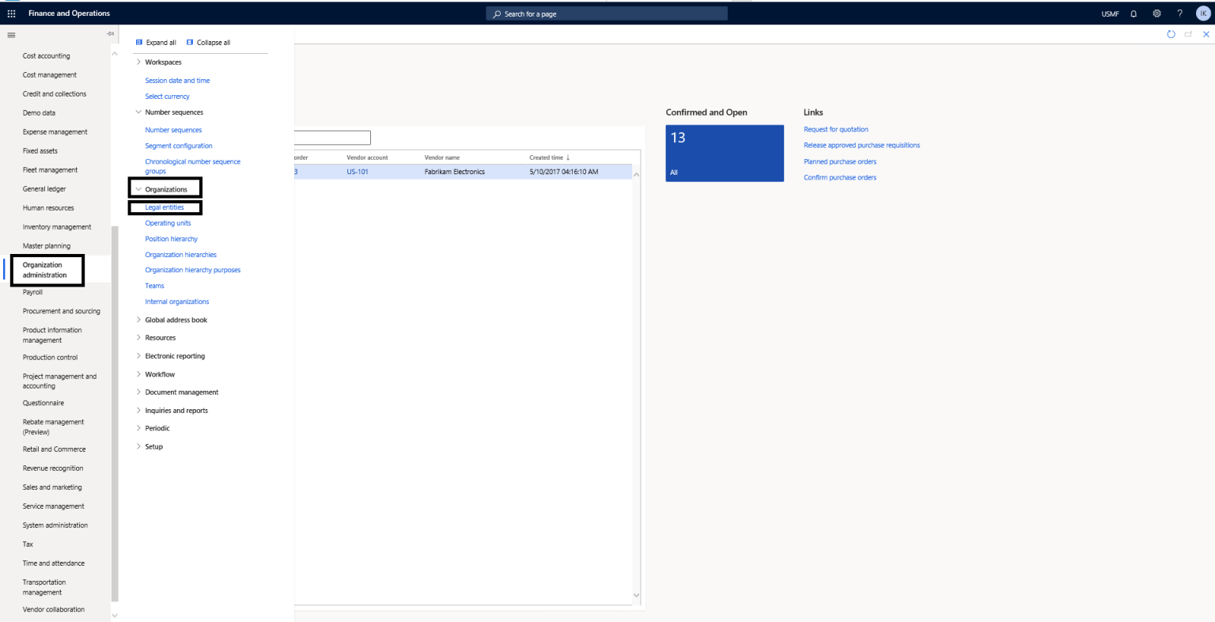Open the Settings gear icon

[1156, 13]
